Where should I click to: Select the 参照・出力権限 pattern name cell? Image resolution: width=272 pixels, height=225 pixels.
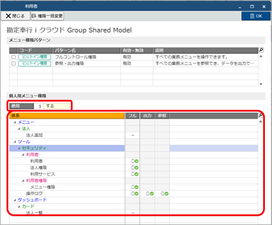click(x=87, y=64)
